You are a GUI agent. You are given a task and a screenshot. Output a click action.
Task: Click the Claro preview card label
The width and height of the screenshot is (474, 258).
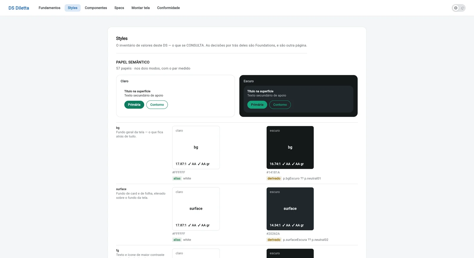coord(124,81)
